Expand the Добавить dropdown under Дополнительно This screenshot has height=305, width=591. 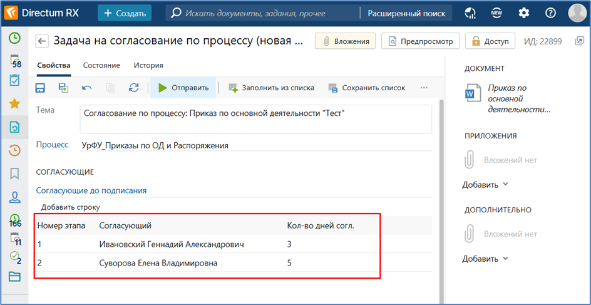(486, 259)
